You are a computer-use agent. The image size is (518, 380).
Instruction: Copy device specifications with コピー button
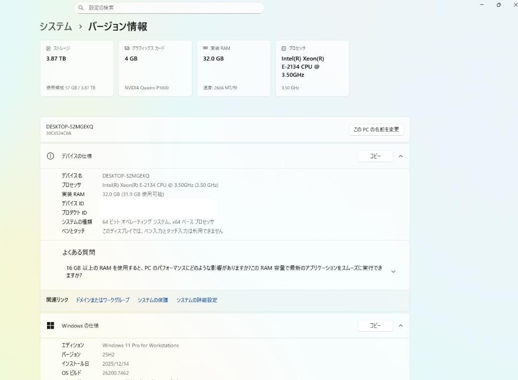375,156
